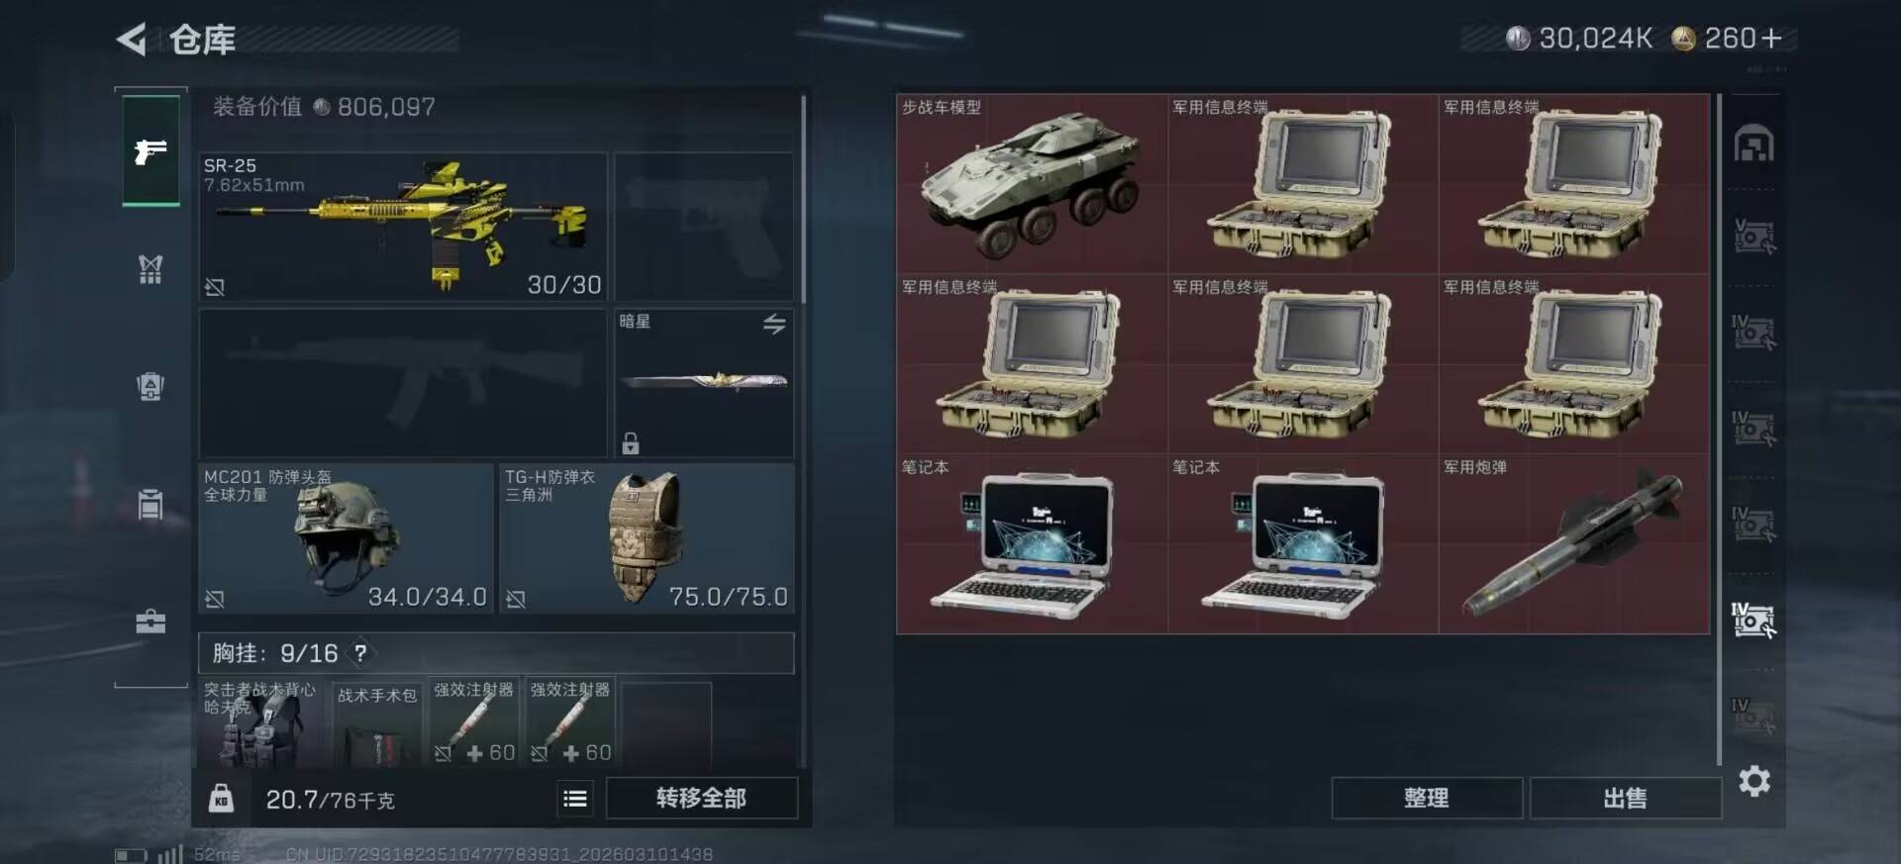This screenshot has width=1901, height=864.
Task: Show chest rig help question mark
Action: (360, 653)
